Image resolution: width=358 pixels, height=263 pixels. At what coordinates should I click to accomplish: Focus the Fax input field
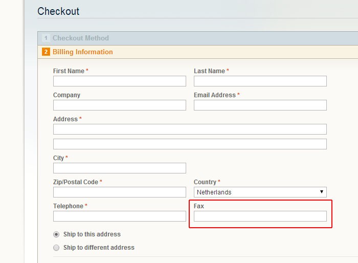pos(260,216)
